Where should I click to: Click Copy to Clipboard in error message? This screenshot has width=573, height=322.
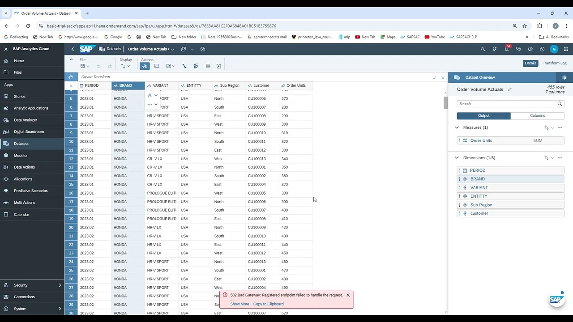click(x=268, y=304)
